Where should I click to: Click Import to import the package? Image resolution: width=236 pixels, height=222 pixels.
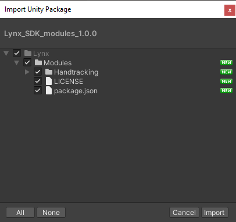click(214, 213)
